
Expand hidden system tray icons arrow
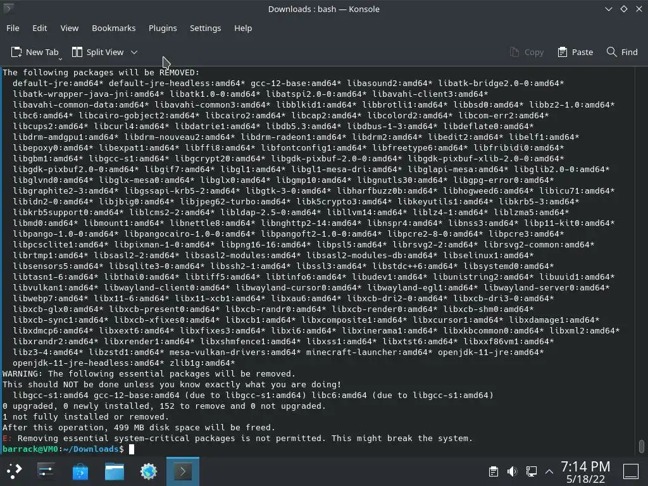(x=549, y=471)
